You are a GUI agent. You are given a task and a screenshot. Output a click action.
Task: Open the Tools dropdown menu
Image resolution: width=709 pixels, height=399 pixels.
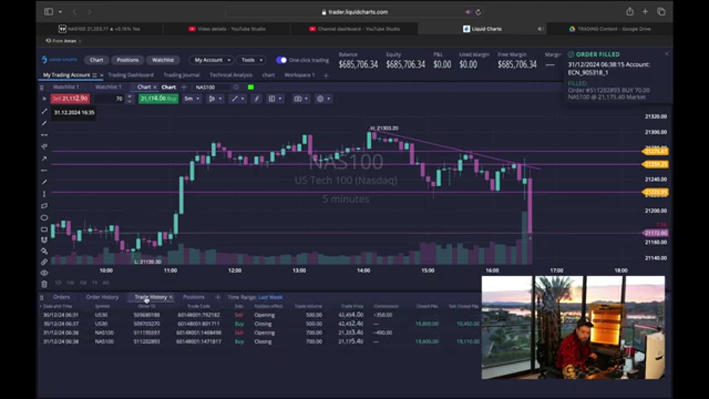(x=251, y=60)
